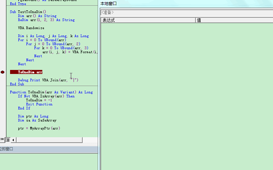273x170 pixels.
Task: Click 'Dim i As Long, j As Long, k As Long' line
Action: tap(53, 36)
